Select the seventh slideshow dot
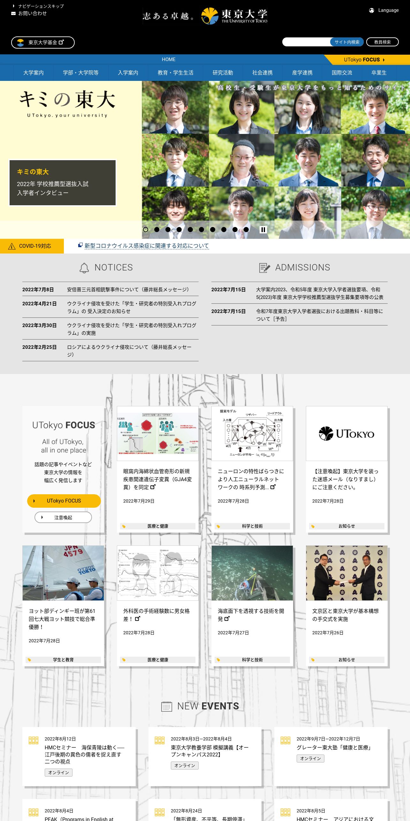410x821 pixels. pos(213,230)
